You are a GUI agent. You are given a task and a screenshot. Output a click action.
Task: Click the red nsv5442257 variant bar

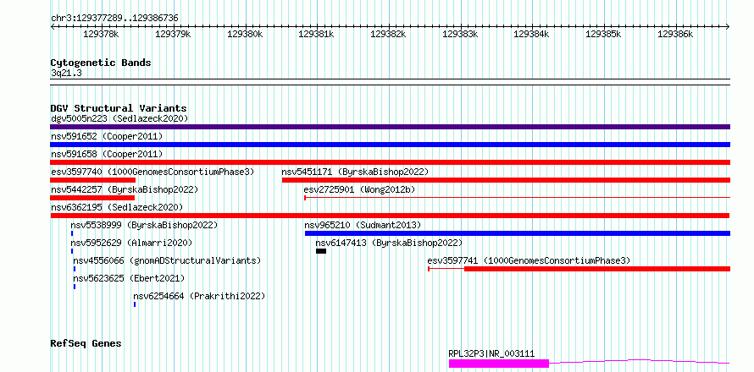click(x=92, y=198)
